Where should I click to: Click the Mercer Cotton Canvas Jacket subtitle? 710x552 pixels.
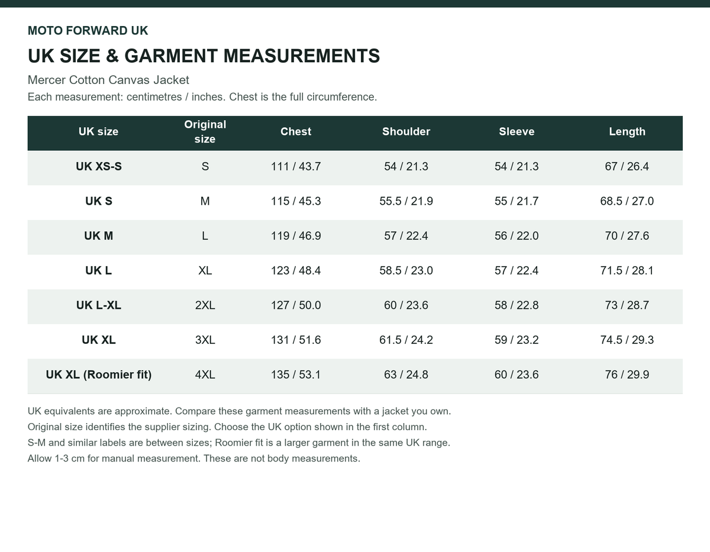point(108,80)
